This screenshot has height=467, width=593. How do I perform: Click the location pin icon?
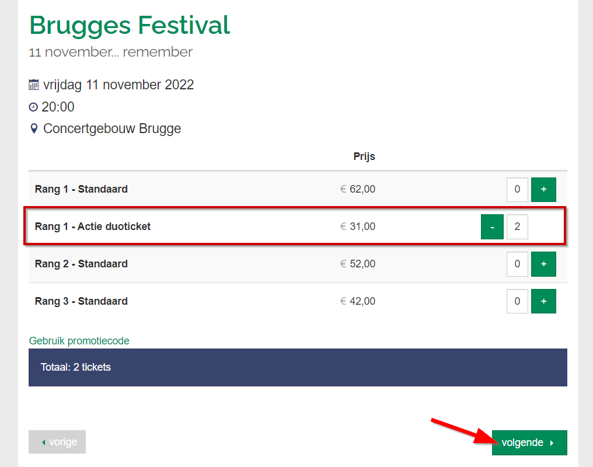coord(34,128)
